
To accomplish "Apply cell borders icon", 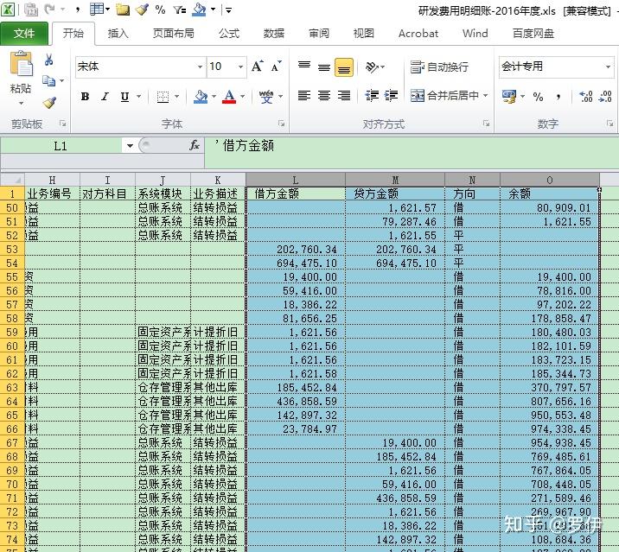I will click(x=163, y=96).
